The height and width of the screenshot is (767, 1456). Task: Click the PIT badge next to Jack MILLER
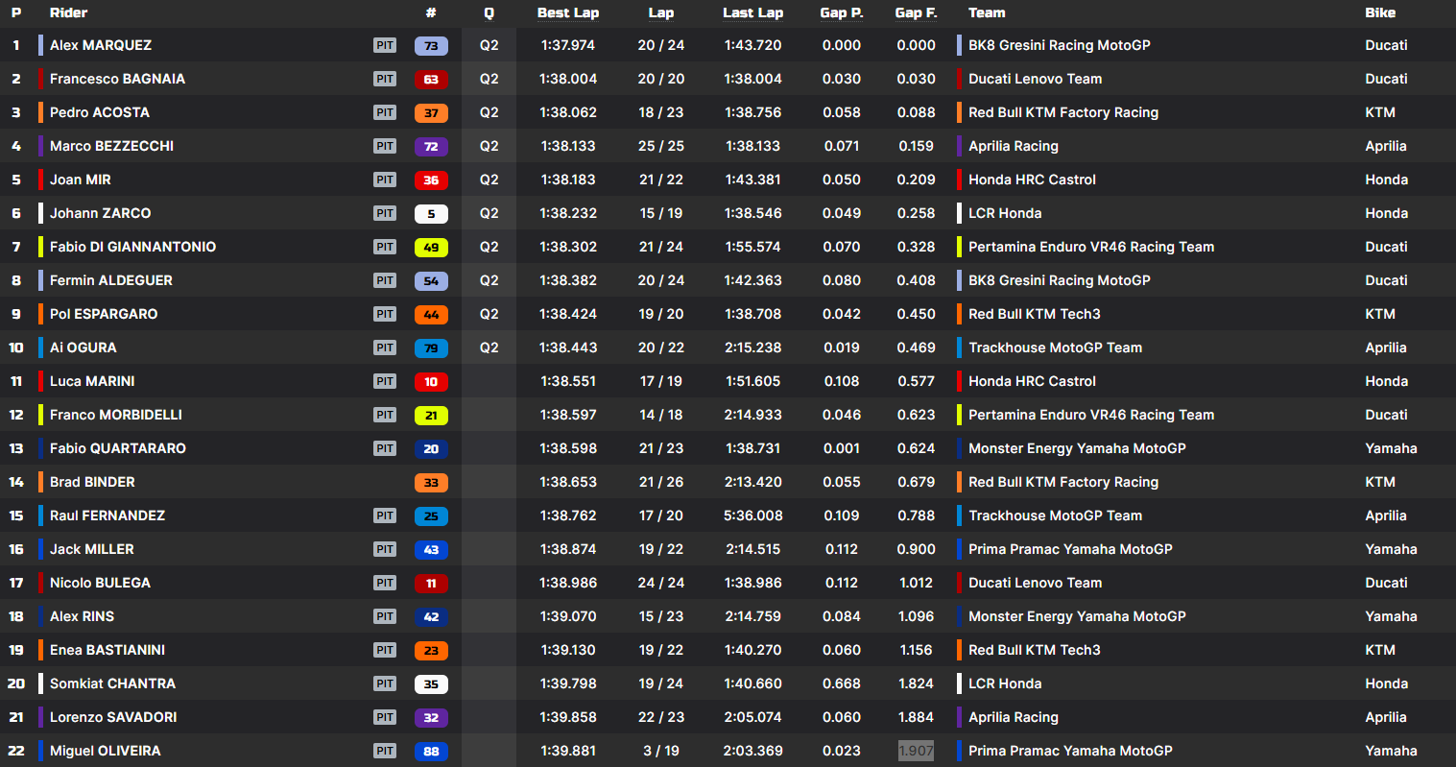[x=385, y=549]
